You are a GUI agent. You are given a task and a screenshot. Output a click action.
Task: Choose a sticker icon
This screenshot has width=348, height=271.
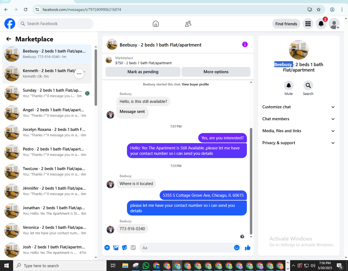pos(125,248)
